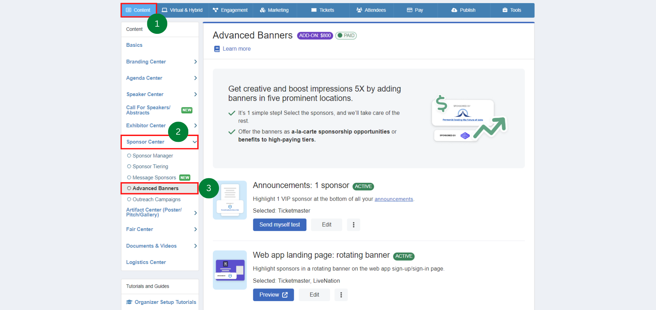Click the Attendees people icon
The image size is (656, 310).
(359, 10)
